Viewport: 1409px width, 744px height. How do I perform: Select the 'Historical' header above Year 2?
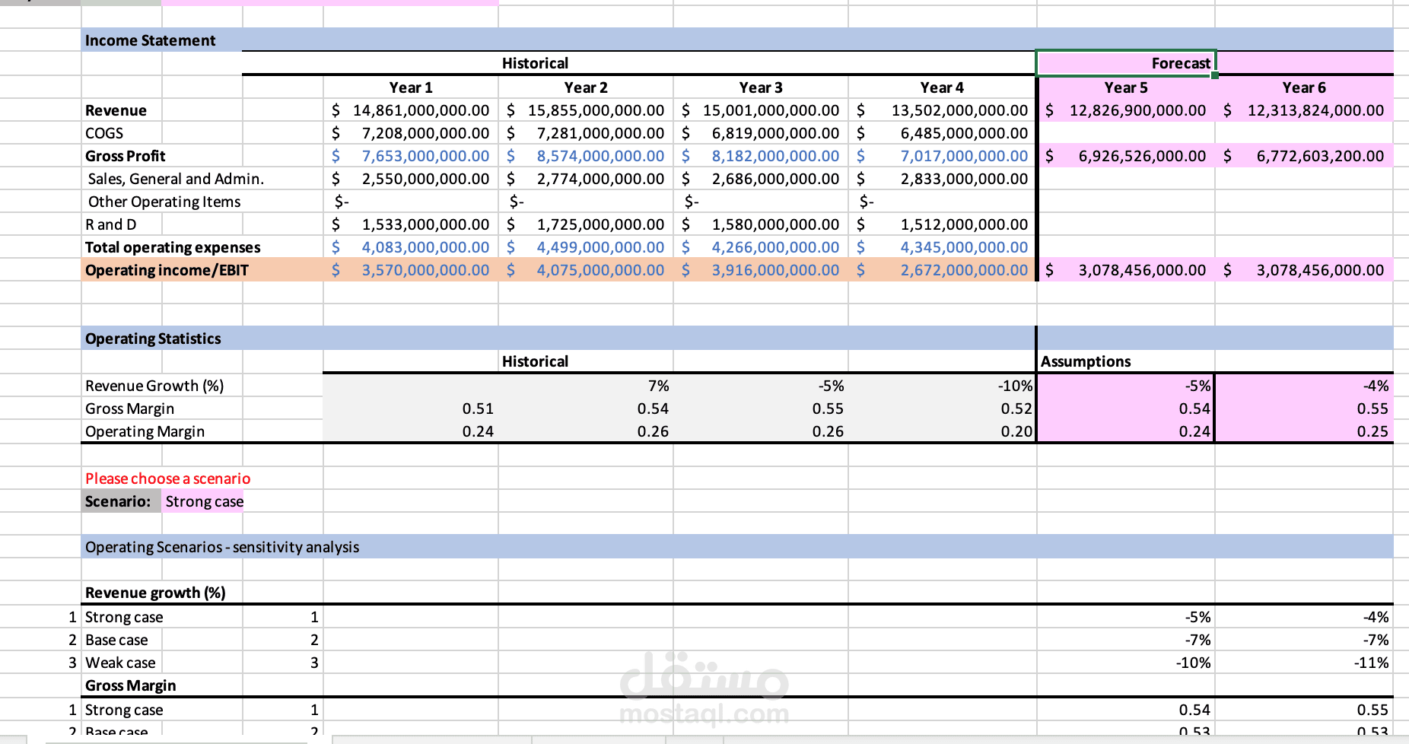coord(535,63)
